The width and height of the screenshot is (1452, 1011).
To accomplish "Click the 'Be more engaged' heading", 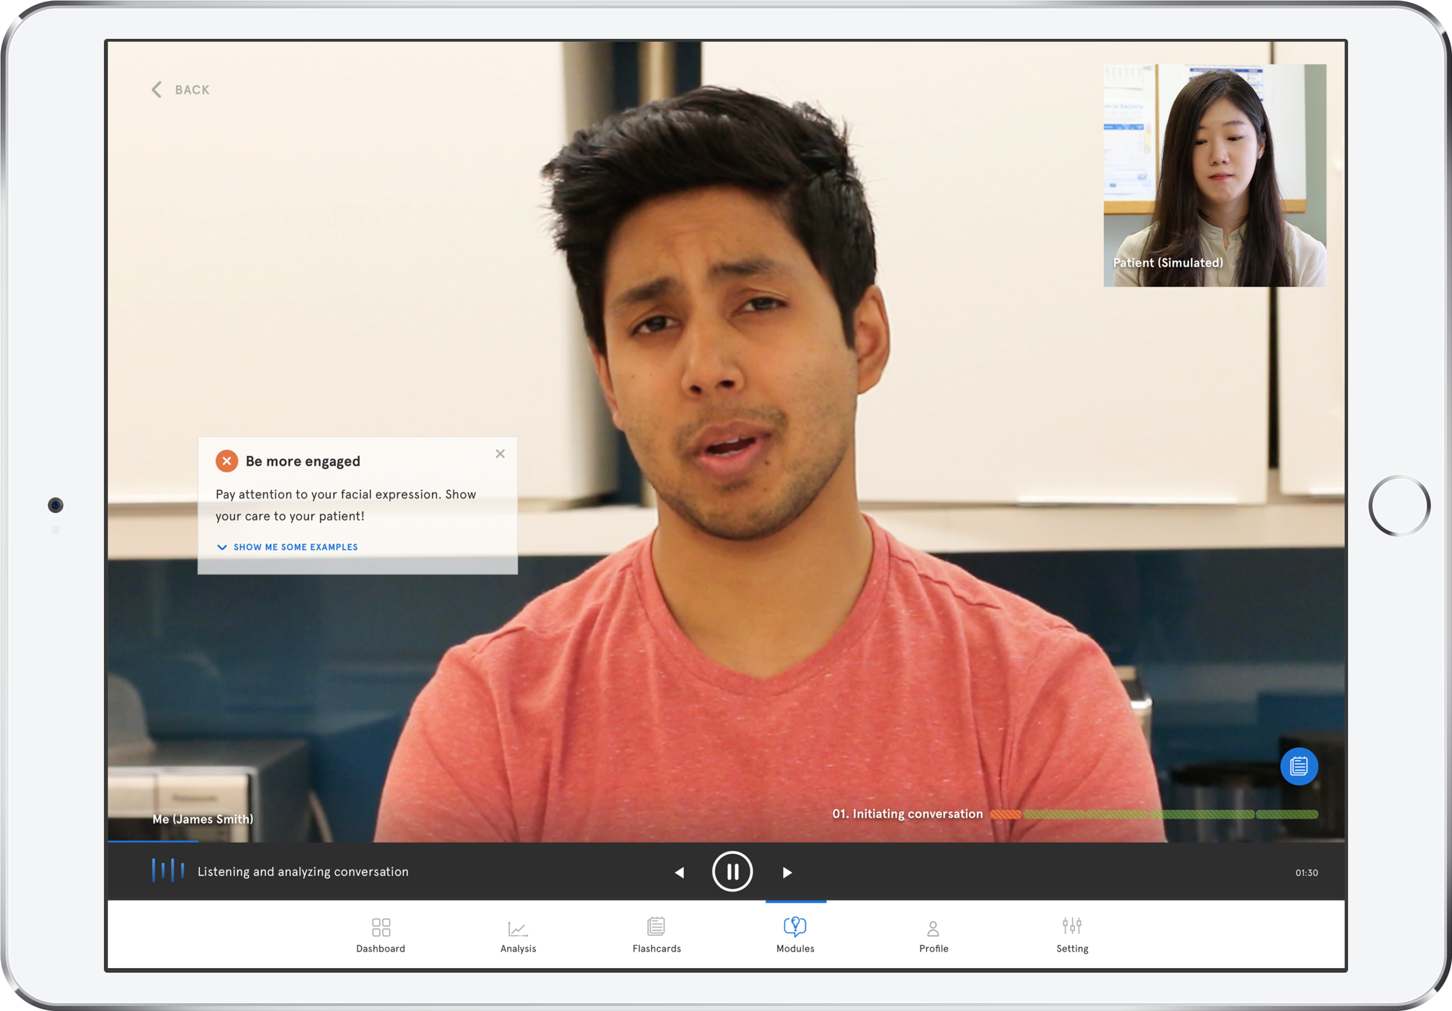I will point(303,461).
